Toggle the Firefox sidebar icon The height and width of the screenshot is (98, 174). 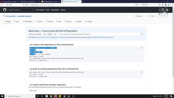163,5
